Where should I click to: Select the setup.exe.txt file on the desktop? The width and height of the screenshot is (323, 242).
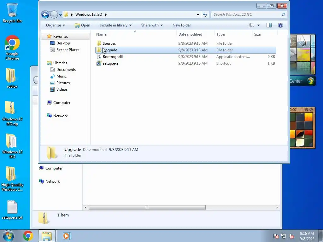(x=12, y=210)
